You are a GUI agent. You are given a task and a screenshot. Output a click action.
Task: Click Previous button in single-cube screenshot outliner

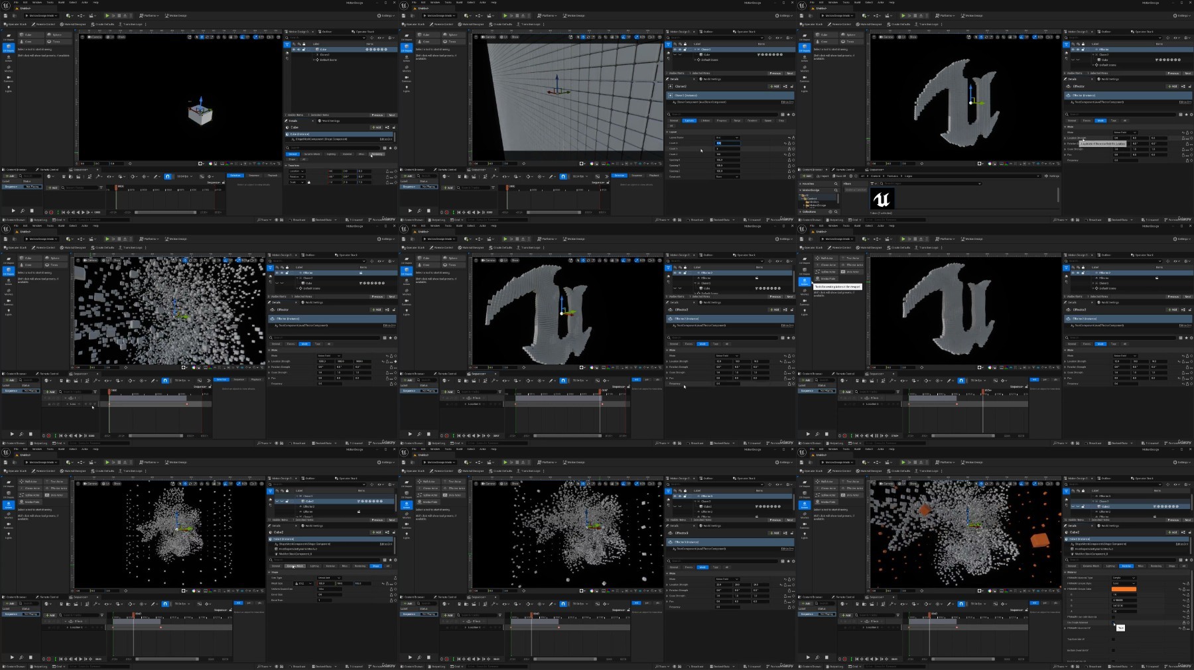377,115
